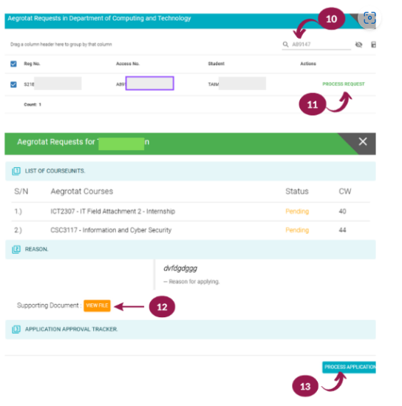Screen dimensions: 402x406
Task: Click the lens capture icon top right
Action: (369, 18)
